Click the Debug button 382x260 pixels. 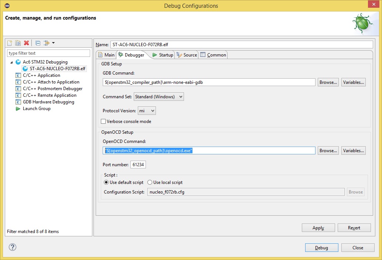[321, 248]
